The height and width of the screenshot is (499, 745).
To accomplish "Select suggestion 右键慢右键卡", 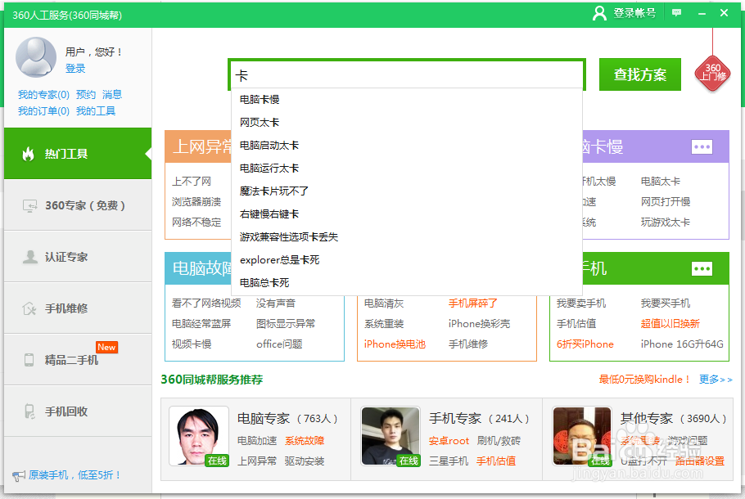I will [407, 214].
